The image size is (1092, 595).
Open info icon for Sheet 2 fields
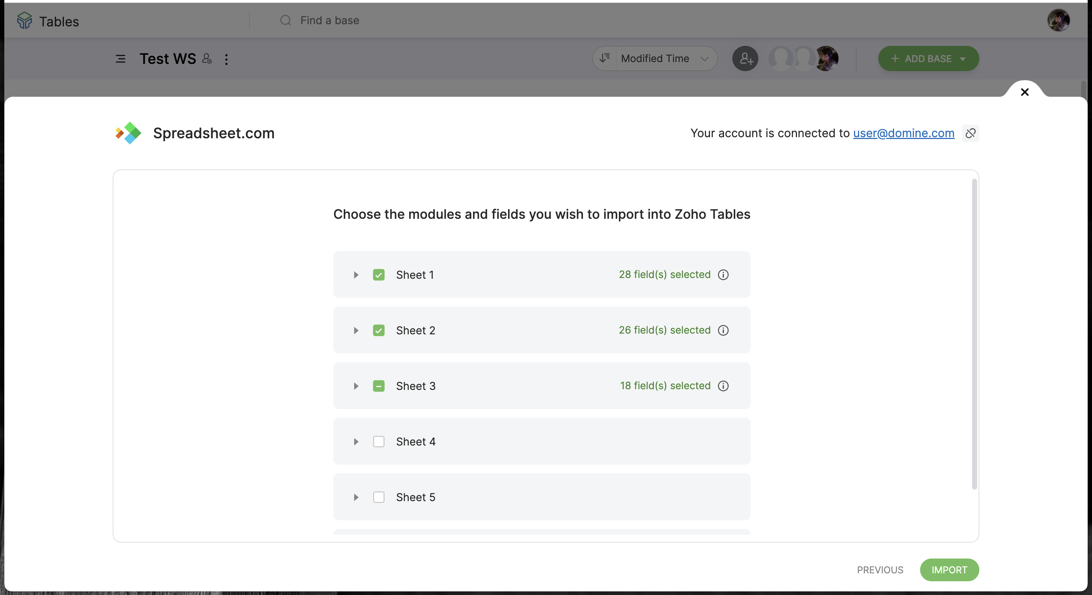[723, 331]
